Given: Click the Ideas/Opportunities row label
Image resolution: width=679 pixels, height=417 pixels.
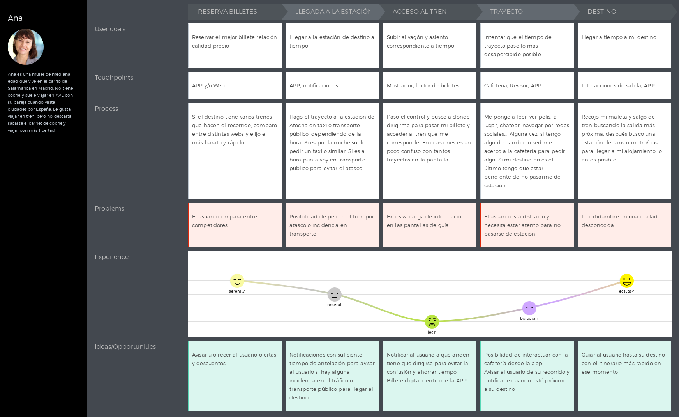Looking at the screenshot, I should pos(125,347).
